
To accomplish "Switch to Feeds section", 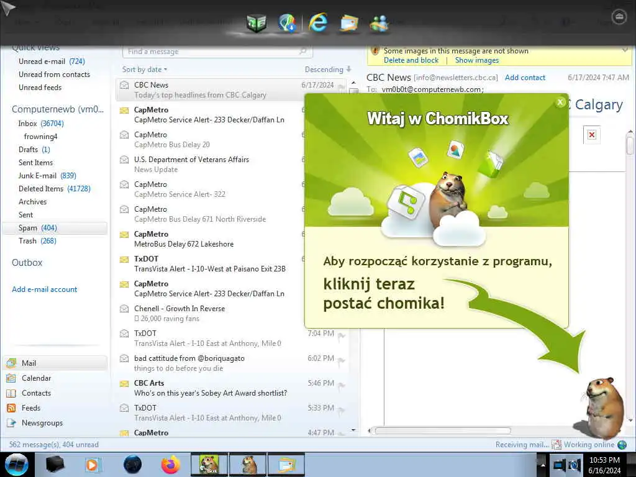I will pos(31,408).
